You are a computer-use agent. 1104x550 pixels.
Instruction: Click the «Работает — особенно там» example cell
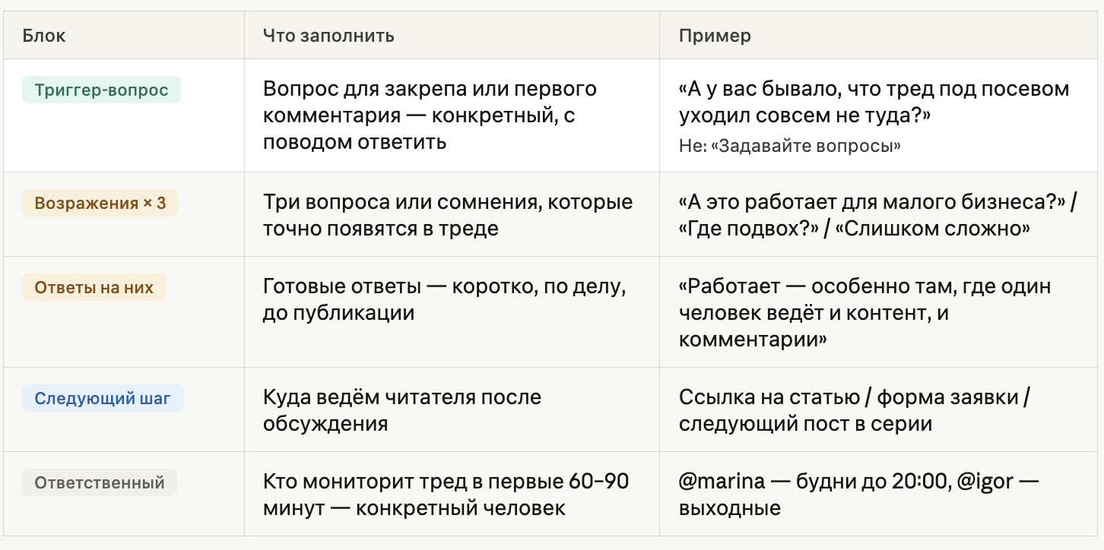tap(864, 313)
